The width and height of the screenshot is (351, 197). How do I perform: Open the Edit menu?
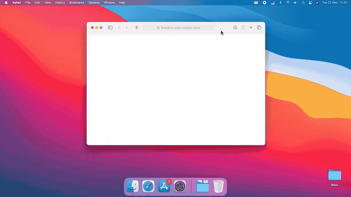37,3
